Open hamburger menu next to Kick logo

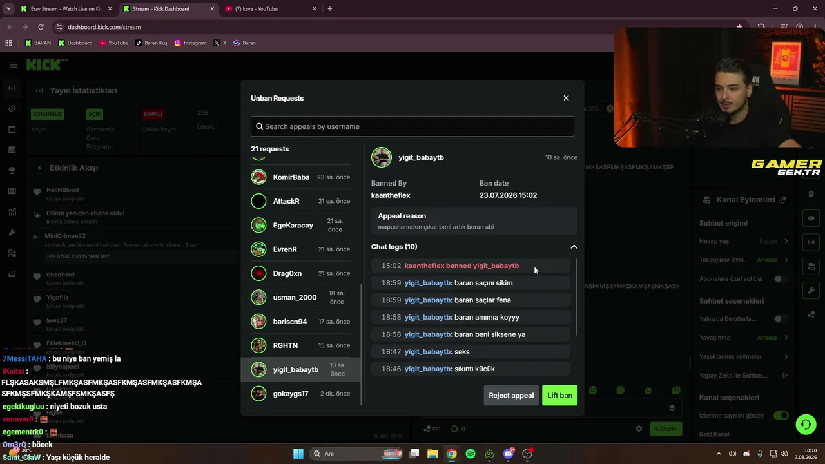coord(13,64)
